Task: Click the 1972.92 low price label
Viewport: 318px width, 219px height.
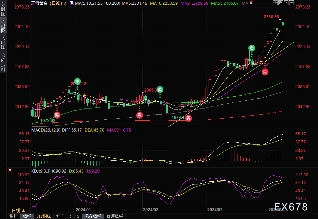Action: (x=48, y=121)
